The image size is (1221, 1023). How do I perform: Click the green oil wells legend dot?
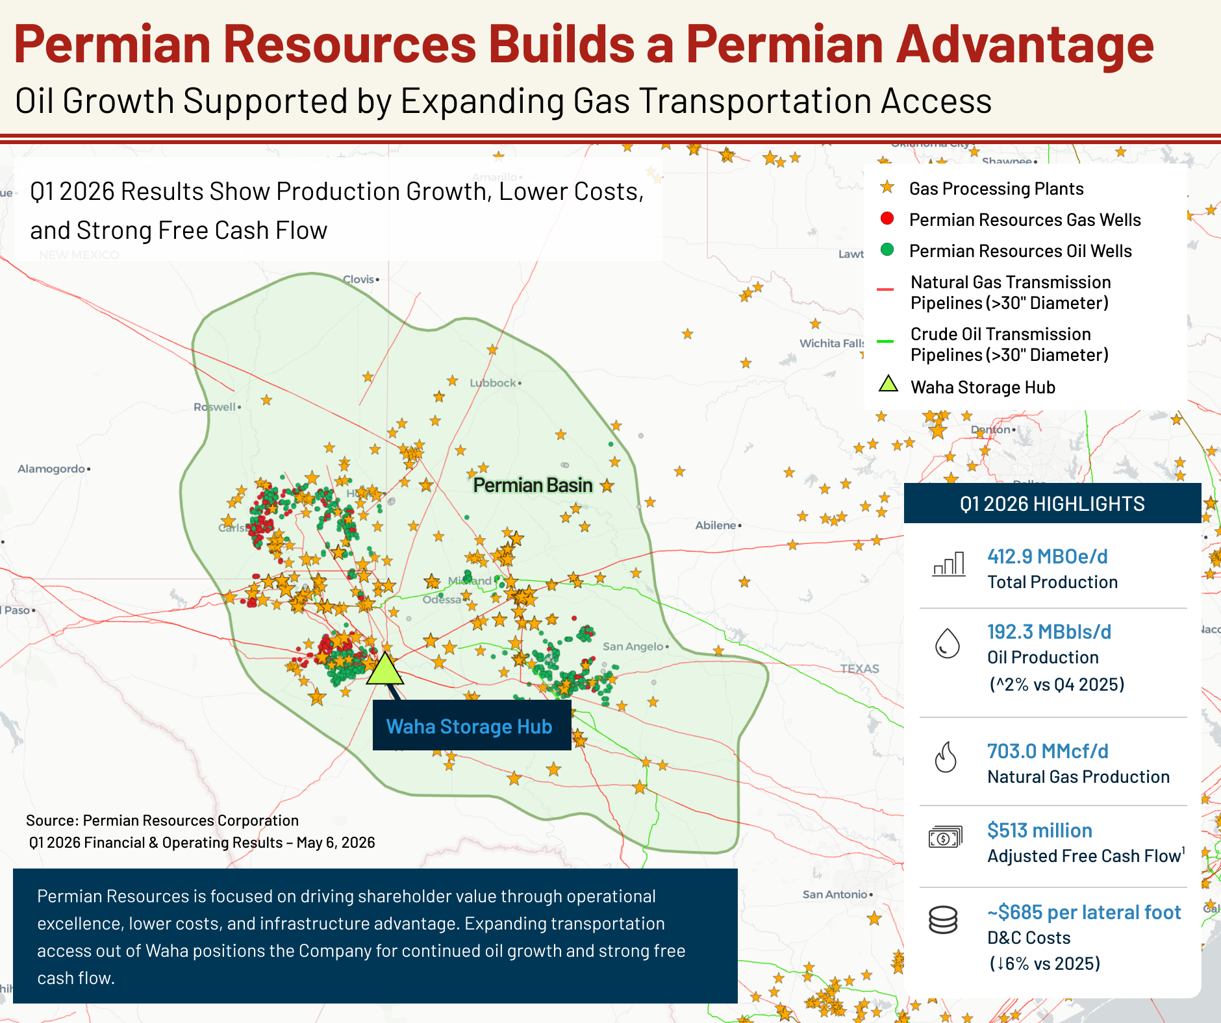pyautogui.click(x=887, y=249)
